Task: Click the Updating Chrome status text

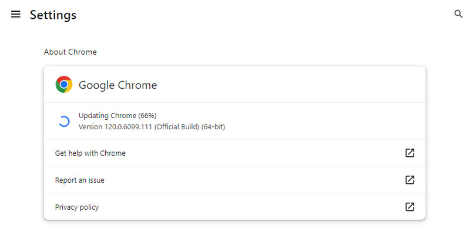Action: click(x=108, y=115)
